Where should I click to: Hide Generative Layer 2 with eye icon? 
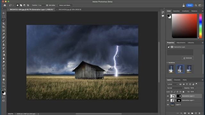click(168, 96)
